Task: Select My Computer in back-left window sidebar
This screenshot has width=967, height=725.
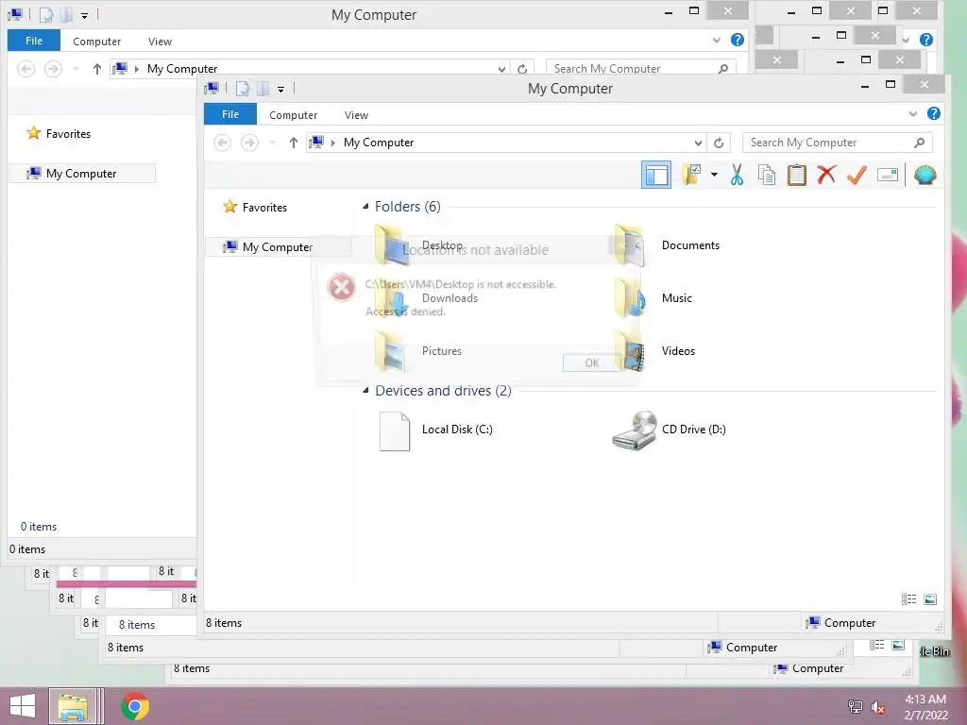Action: tap(82, 174)
